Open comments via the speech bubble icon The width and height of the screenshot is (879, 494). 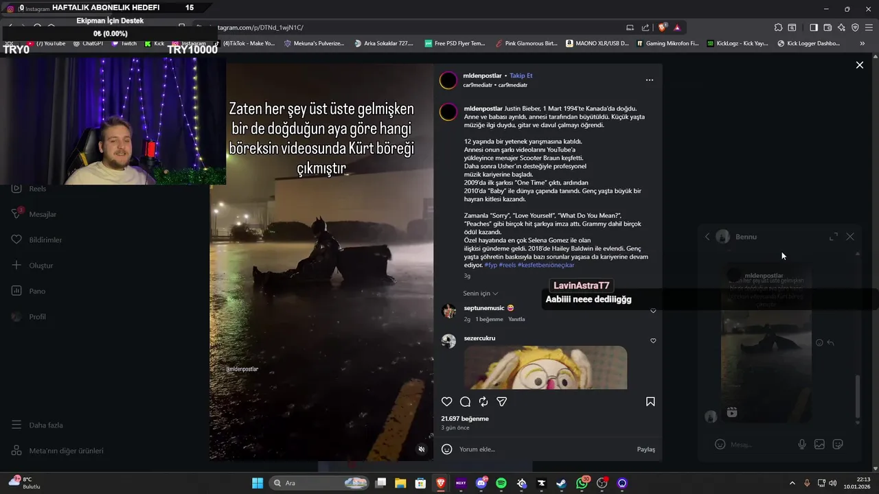click(465, 401)
